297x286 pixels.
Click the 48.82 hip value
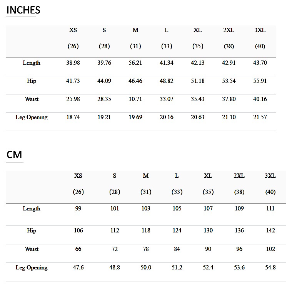click(x=167, y=81)
